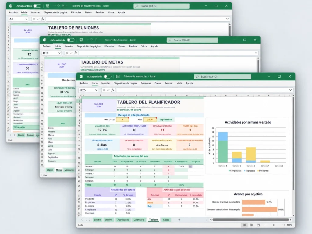Click the fx Insert Function icon in Reuniones window

(43, 19)
